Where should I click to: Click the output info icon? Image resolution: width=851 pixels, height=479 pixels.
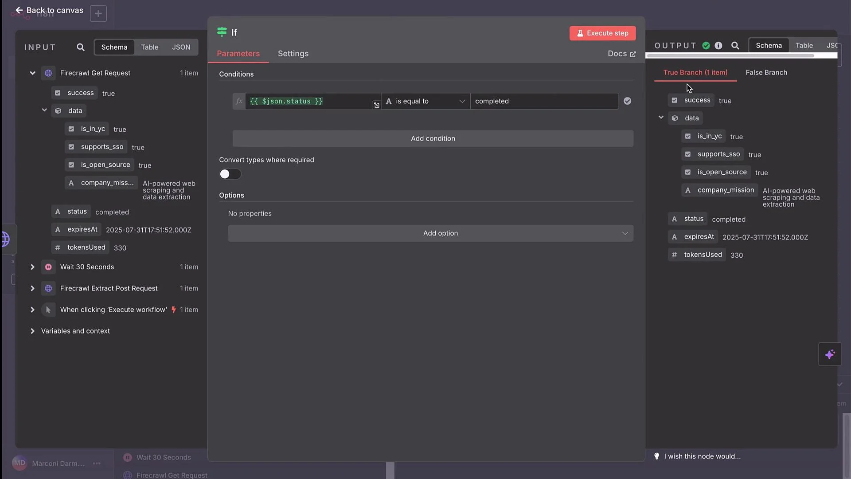tap(718, 46)
